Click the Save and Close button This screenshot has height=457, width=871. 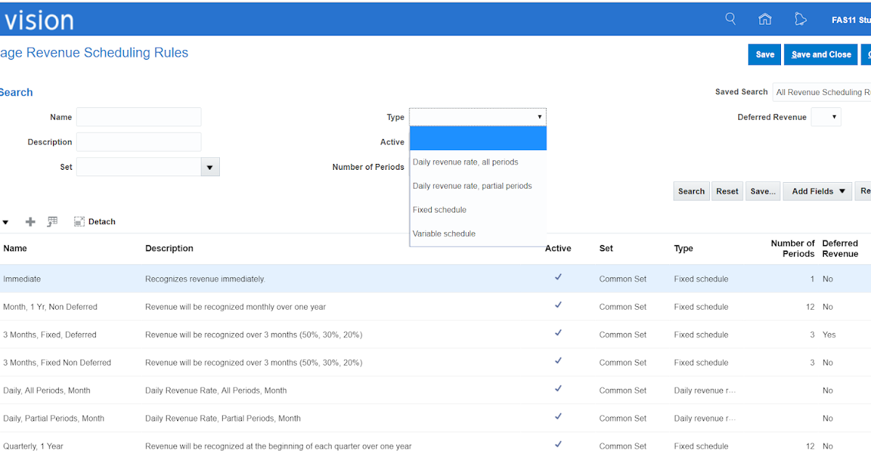click(x=820, y=54)
